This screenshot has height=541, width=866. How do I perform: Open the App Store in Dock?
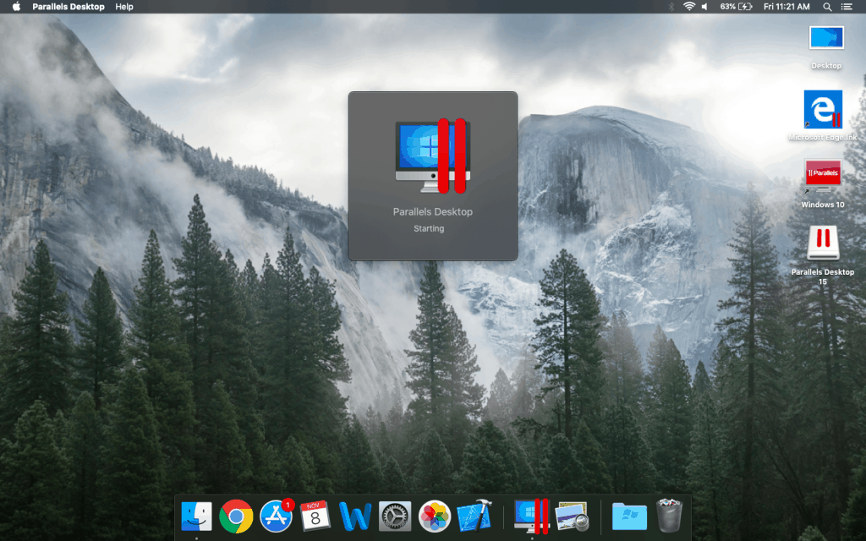pos(277,516)
